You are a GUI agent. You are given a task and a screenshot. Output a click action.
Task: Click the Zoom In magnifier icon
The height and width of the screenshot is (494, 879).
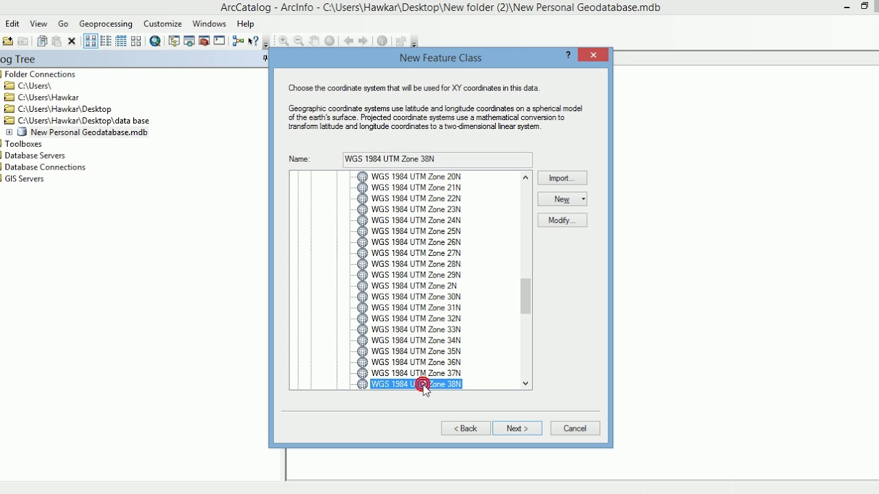coord(284,41)
